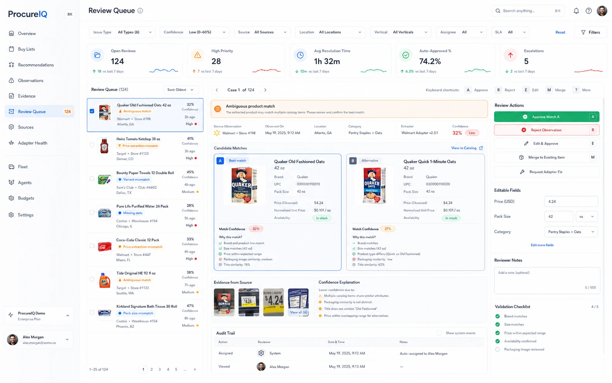This screenshot has height=383, width=612.
Task: Click the '030000110013' UPC value
Action: 308,184
